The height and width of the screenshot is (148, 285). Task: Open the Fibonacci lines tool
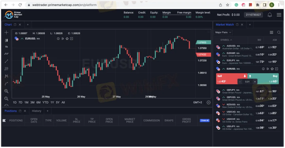pos(6,69)
